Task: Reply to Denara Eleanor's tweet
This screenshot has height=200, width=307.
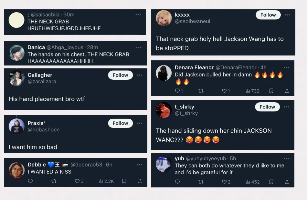Action: [x=177, y=91]
